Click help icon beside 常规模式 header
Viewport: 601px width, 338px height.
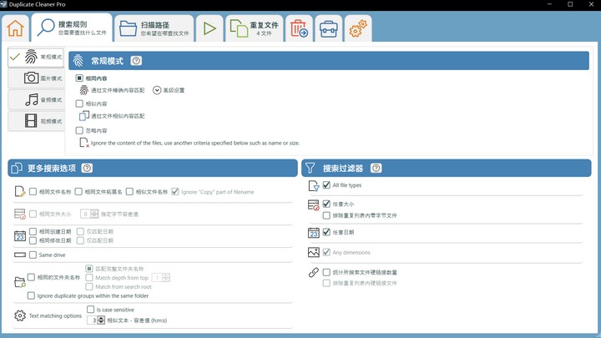click(136, 61)
